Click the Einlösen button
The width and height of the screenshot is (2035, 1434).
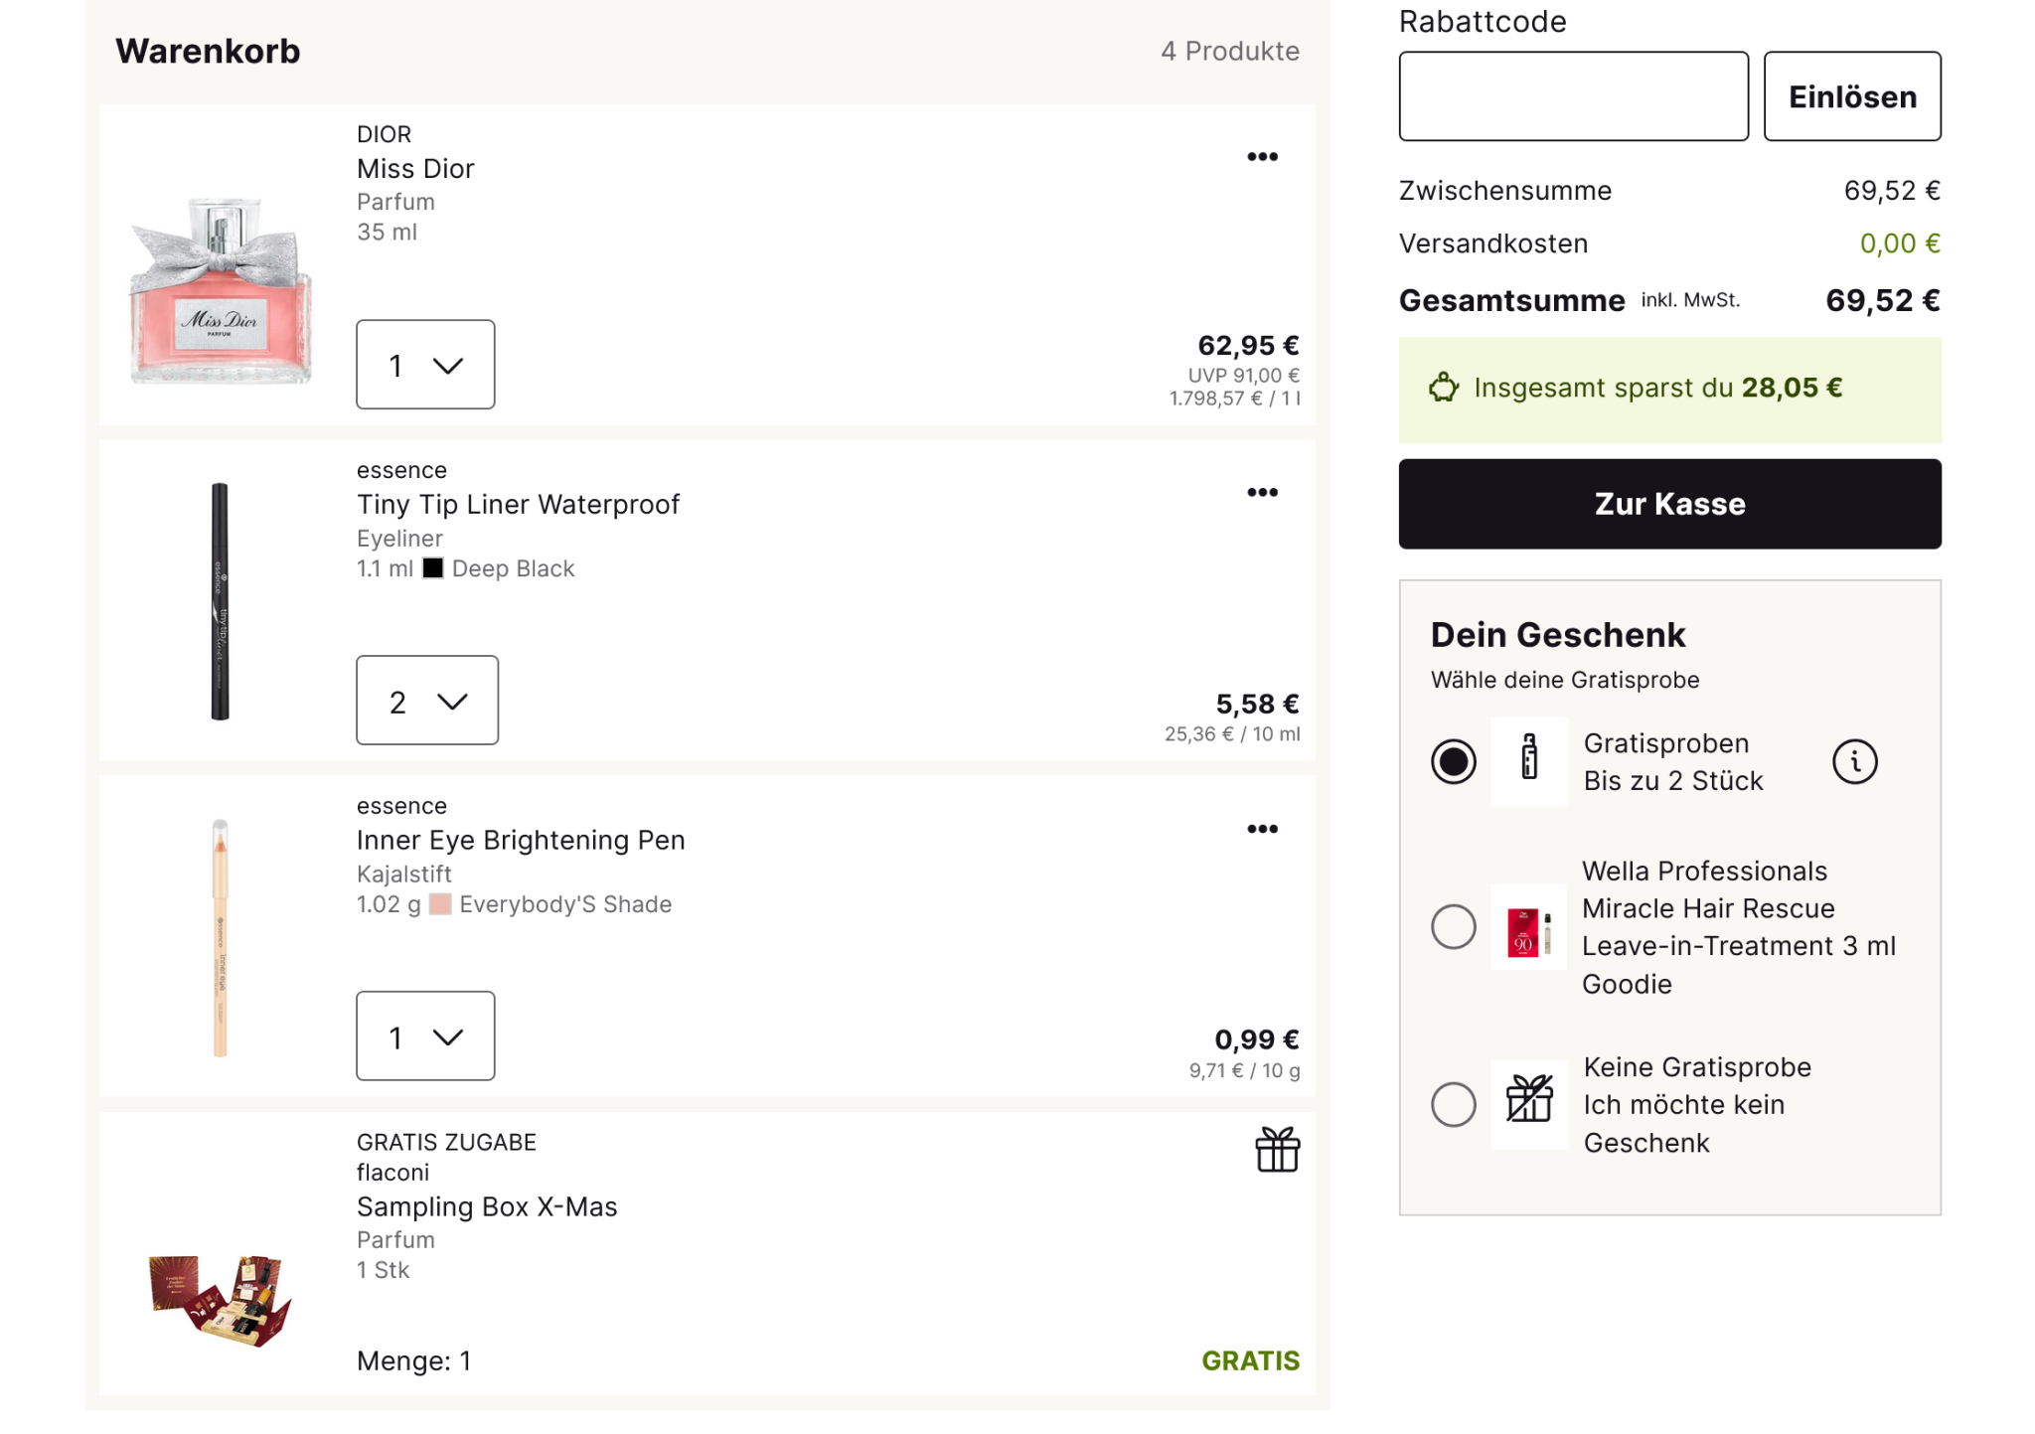tap(1851, 96)
